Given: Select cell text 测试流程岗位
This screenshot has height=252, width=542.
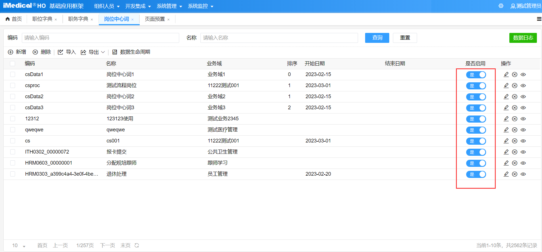Looking at the screenshot, I should [122, 85].
